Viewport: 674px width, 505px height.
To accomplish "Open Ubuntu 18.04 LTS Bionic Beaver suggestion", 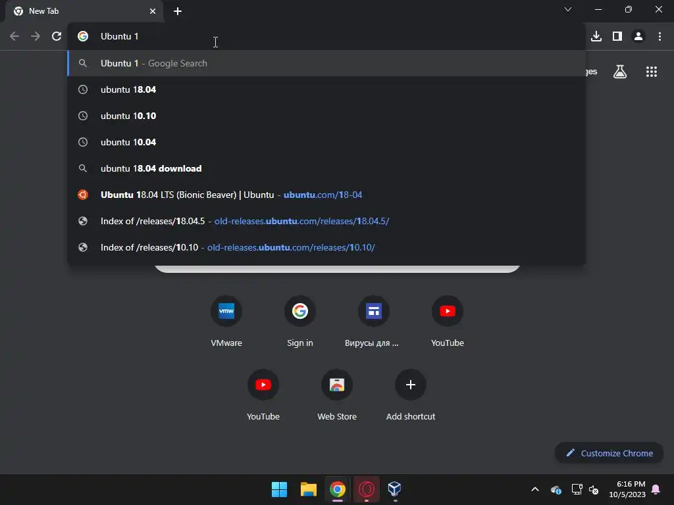I will 326,195.
